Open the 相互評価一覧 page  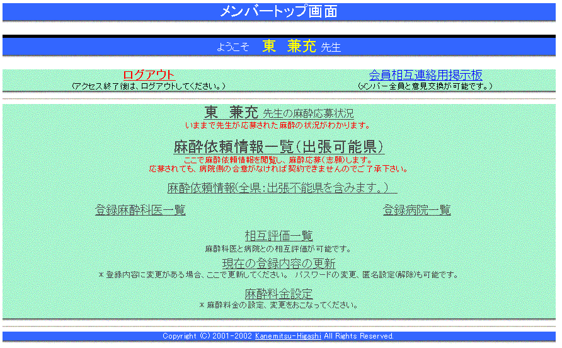(278, 236)
